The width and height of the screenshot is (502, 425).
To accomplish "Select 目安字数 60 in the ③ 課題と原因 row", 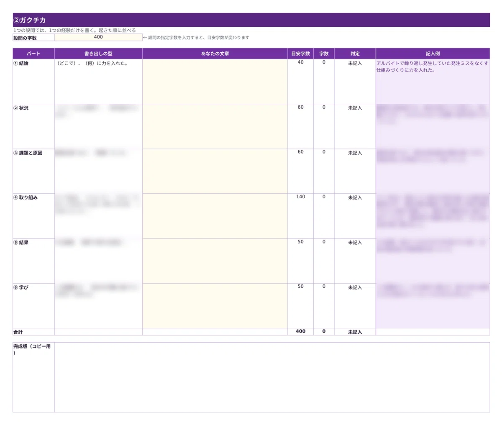I will [x=300, y=152].
